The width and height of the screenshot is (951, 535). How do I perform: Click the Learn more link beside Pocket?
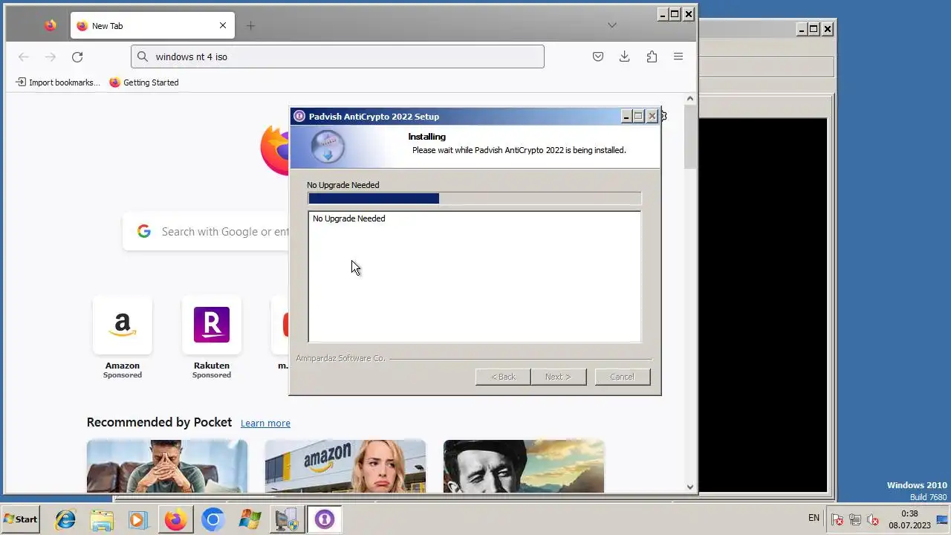265,423
